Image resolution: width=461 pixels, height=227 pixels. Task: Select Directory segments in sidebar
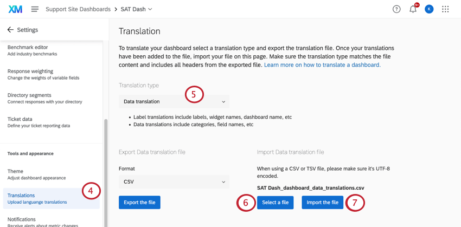tap(29, 98)
